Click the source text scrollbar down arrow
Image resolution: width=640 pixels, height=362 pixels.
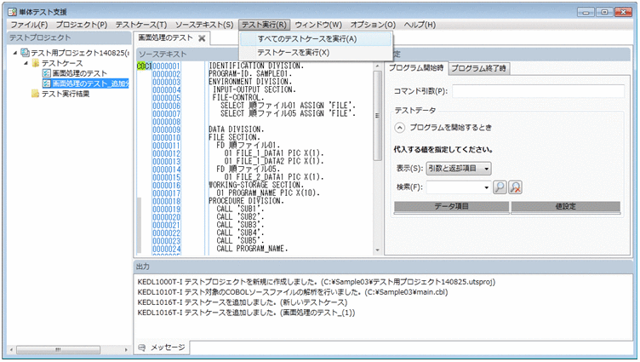point(378,250)
